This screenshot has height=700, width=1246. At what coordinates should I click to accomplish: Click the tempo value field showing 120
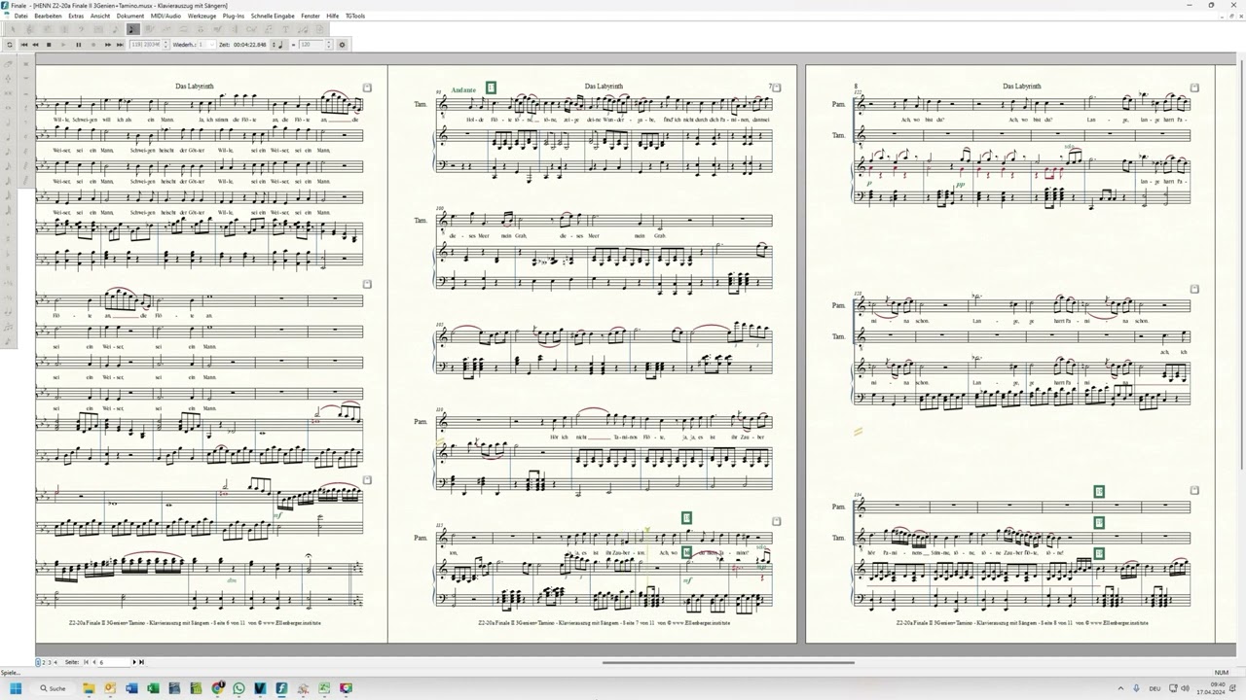click(x=311, y=45)
